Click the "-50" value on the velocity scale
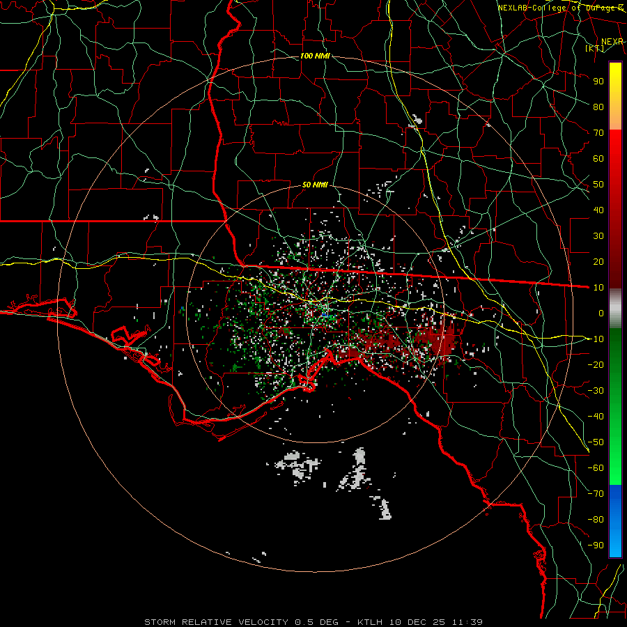The width and height of the screenshot is (627, 627). (596, 442)
